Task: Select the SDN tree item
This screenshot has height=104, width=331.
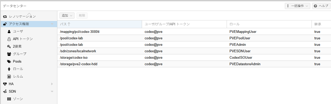Action: [29, 92]
